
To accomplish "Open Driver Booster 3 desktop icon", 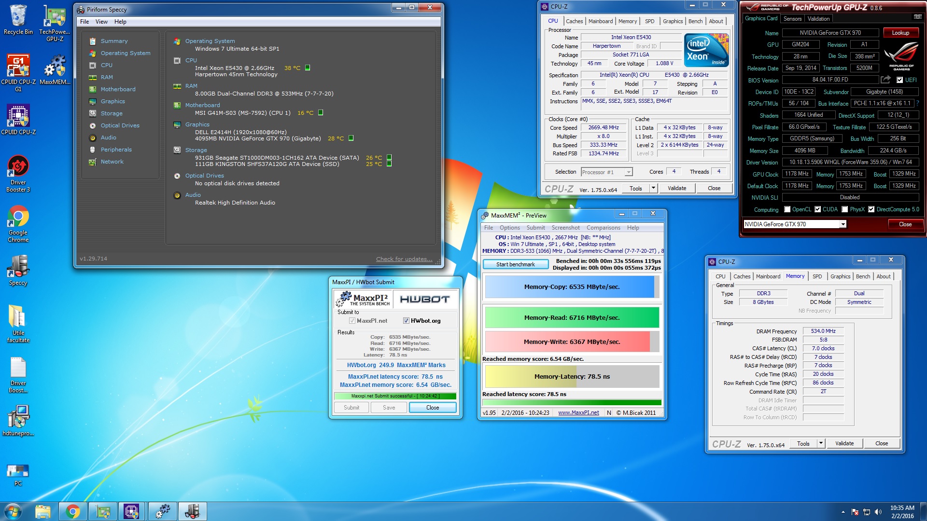I will 18,174.
